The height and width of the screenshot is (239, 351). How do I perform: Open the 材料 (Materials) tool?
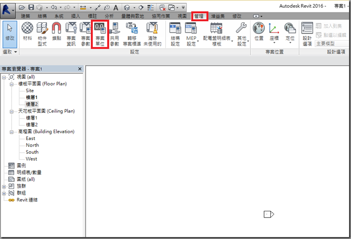click(x=27, y=31)
